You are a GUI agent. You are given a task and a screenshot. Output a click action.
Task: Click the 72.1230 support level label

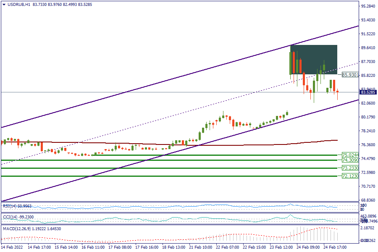point(350,176)
